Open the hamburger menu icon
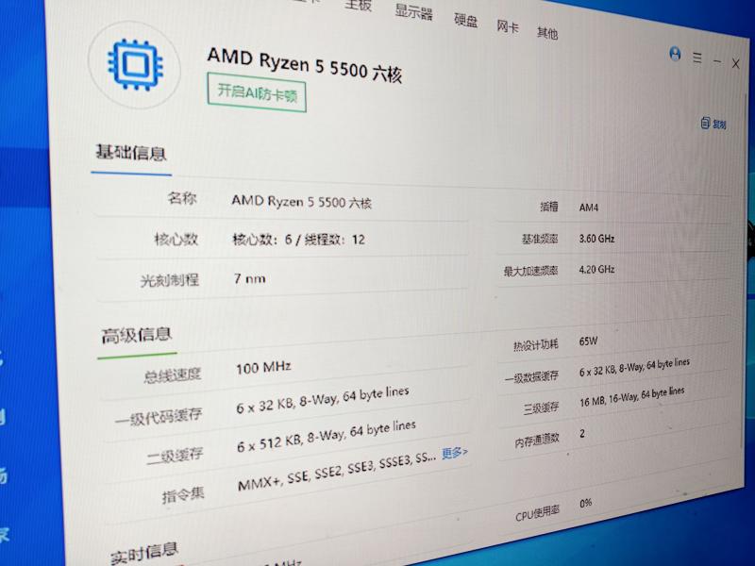This screenshot has height=566, width=755. click(697, 58)
